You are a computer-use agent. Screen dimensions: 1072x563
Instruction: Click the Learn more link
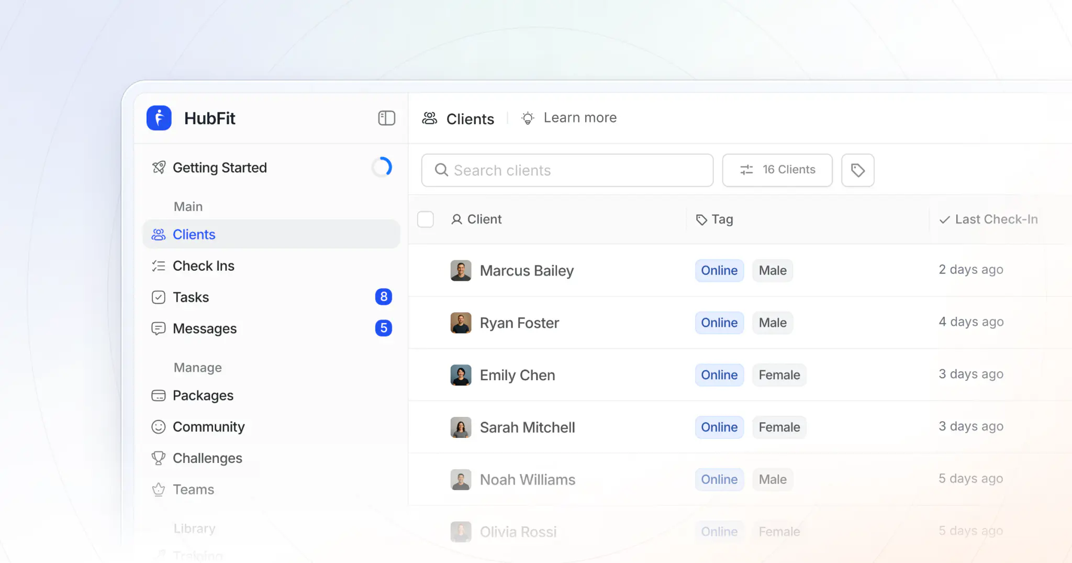580,118
